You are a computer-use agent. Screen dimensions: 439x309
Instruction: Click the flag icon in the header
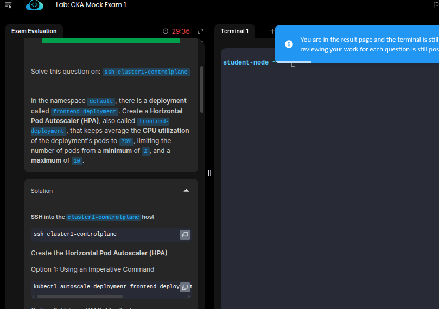click(x=436, y=5)
